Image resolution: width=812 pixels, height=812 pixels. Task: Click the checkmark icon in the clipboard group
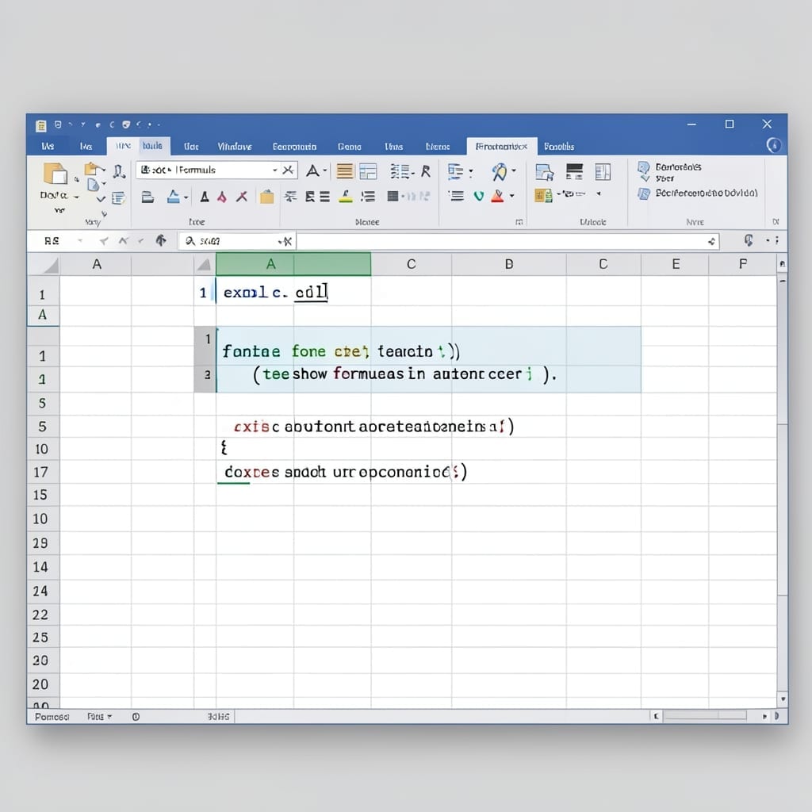101,199
